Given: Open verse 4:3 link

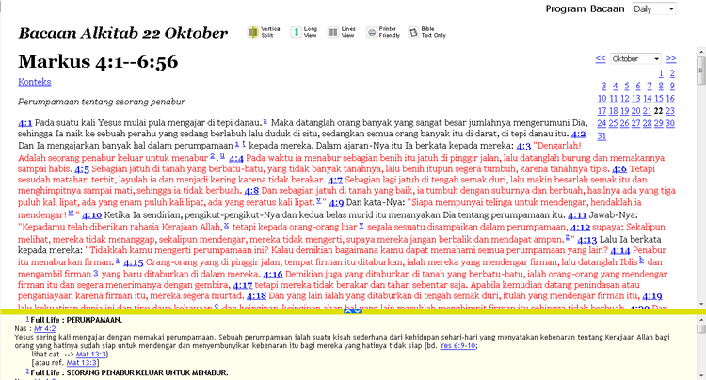Looking at the screenshot, I should (x=523, y=146).
